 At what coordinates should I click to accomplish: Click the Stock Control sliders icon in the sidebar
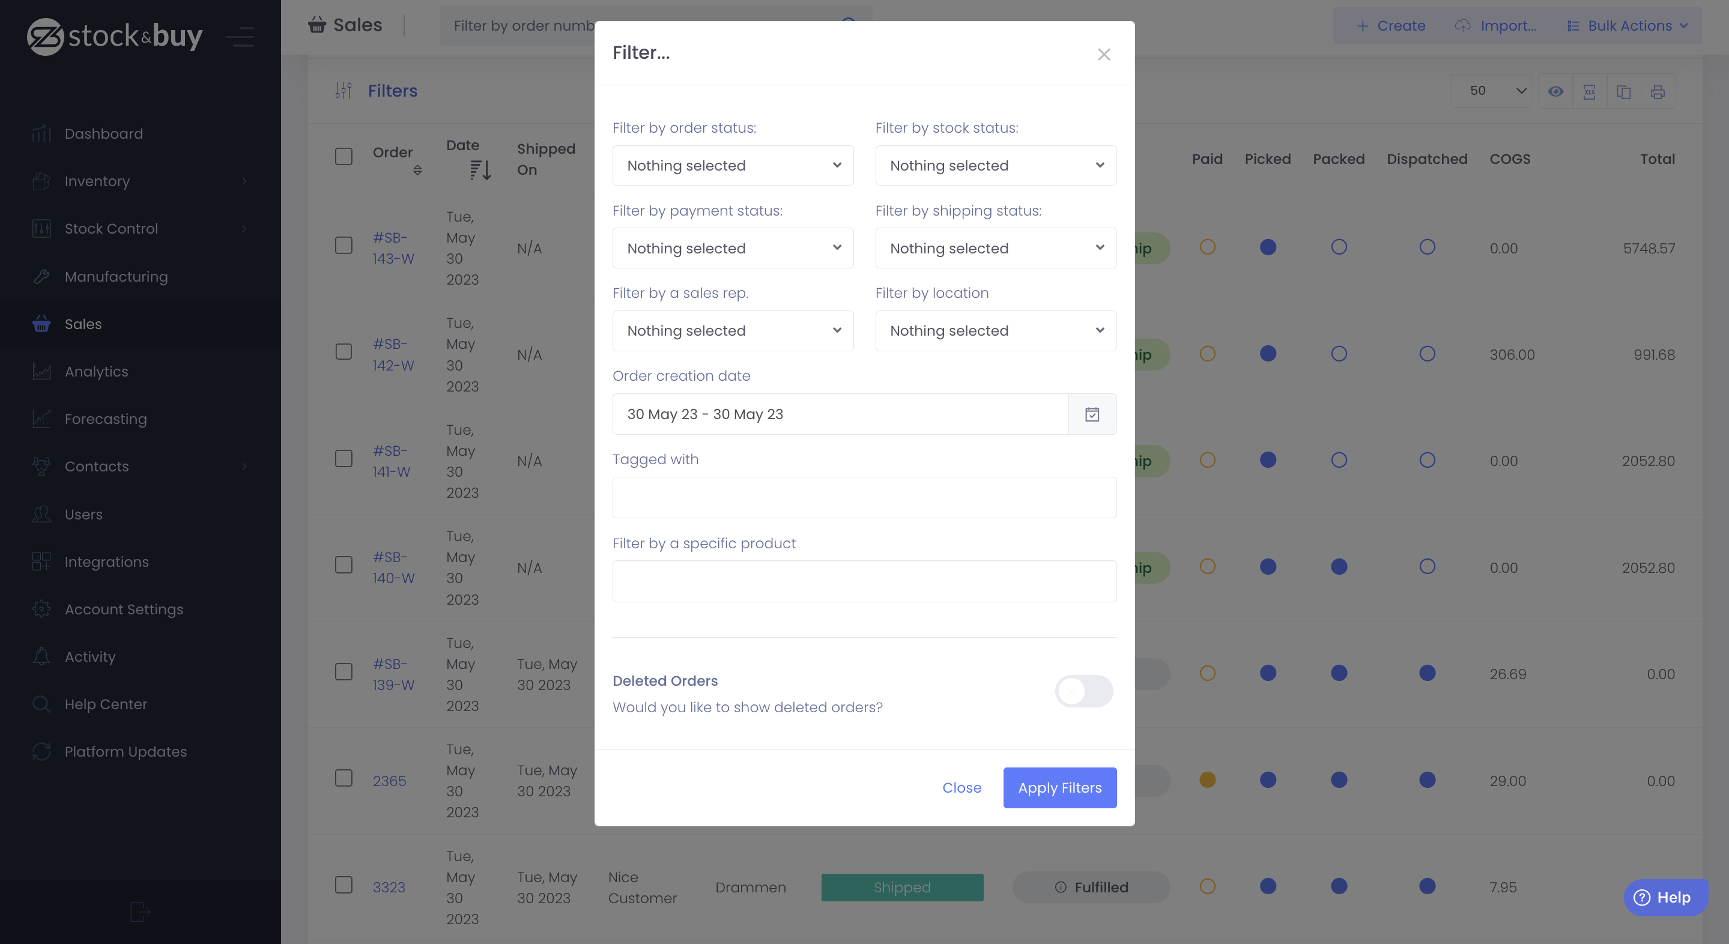pos(41,229)
